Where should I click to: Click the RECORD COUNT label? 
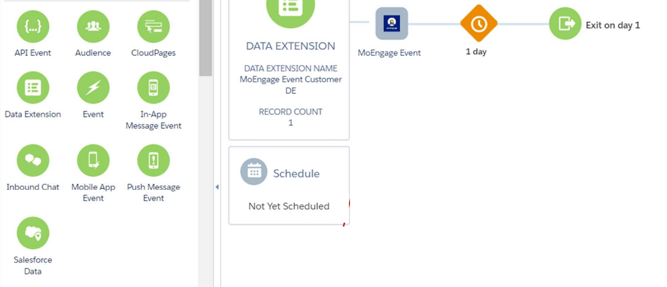(x=291, y=112)
